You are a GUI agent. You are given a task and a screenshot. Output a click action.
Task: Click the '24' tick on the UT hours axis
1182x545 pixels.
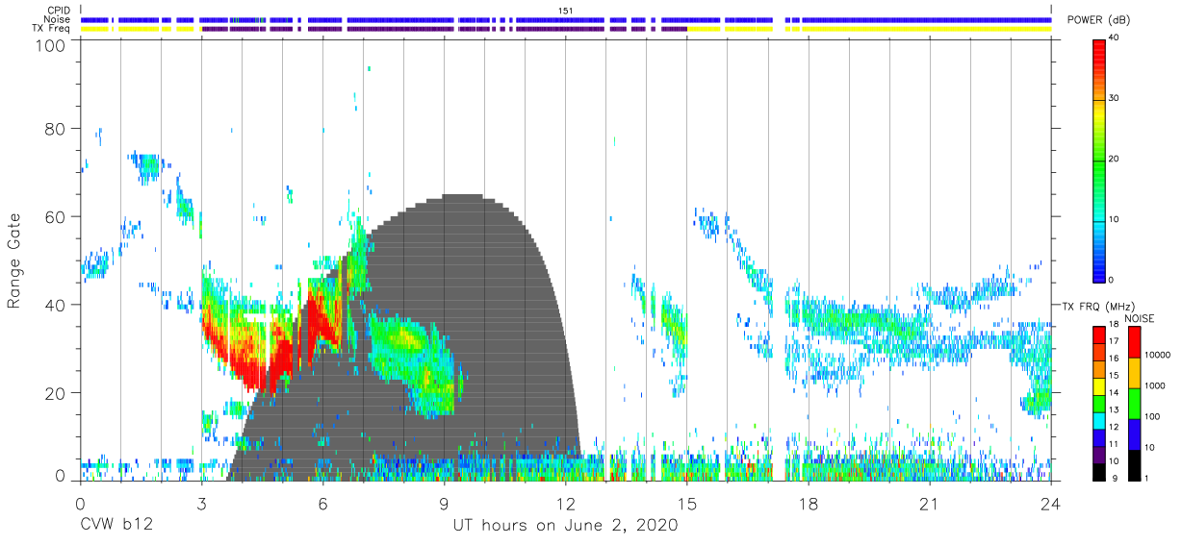(1051, 504)
